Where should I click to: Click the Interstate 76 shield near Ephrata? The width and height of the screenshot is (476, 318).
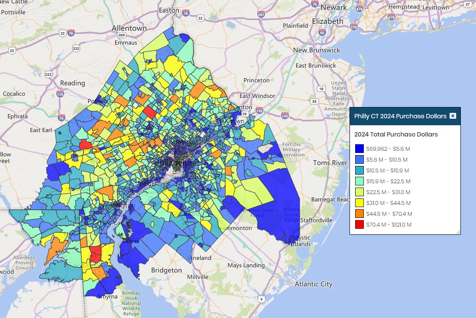pos(62,117)
